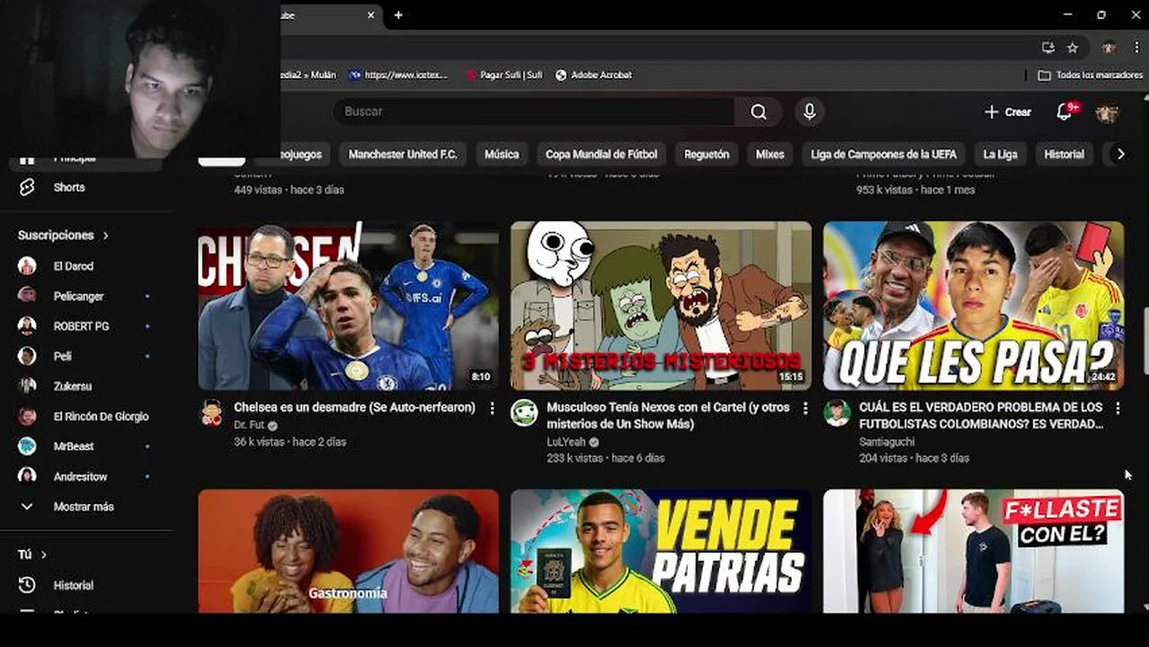Open options menu for Santiaguchi video
Screen dimensions: 1149x647
tap(1118, 409)
